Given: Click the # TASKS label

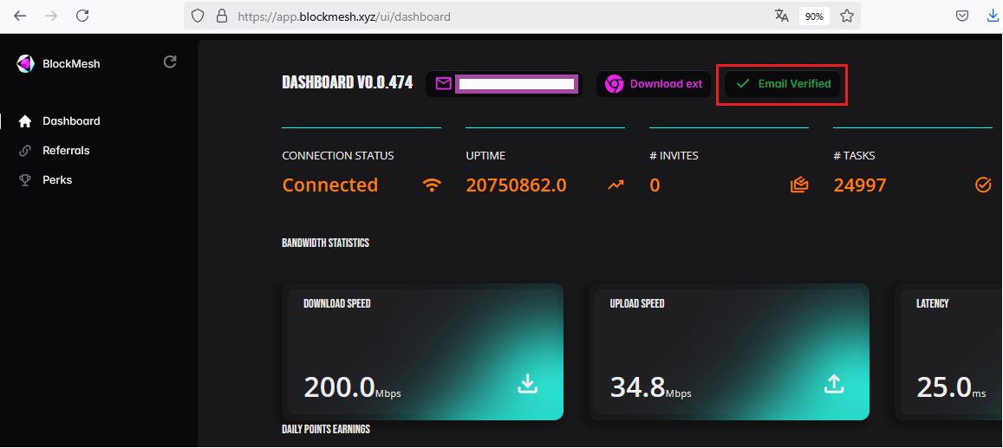Looking at the screenshot, I should pos(854,155).
